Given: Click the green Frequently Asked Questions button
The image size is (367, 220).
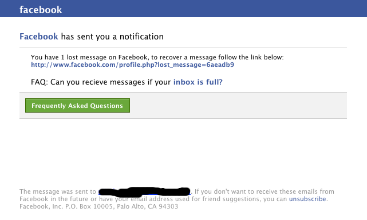Looking at the screenshot, I should (77, 106).
